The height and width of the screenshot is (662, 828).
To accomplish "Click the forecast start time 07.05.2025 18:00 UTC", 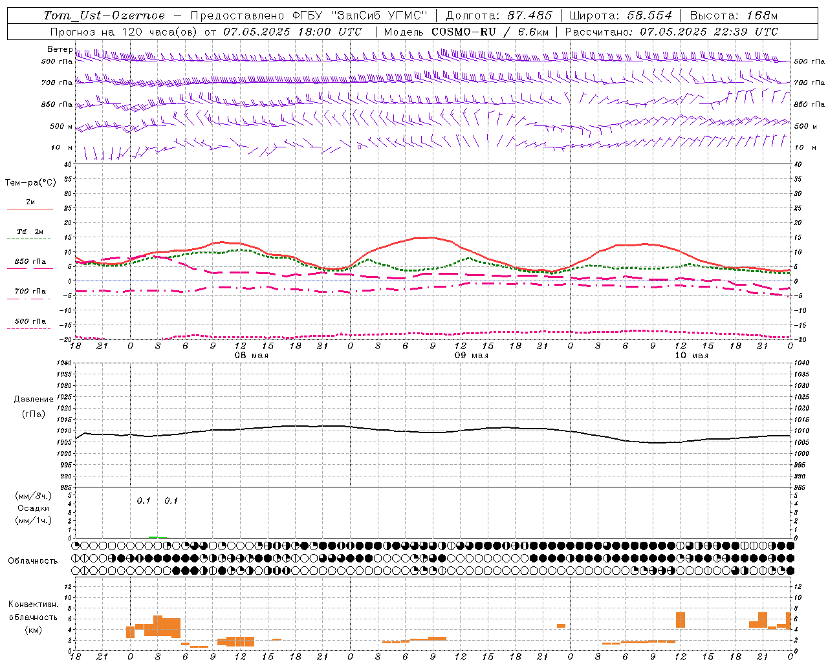I will (293, 32).
